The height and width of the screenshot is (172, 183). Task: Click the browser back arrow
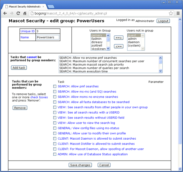point(5,13)
